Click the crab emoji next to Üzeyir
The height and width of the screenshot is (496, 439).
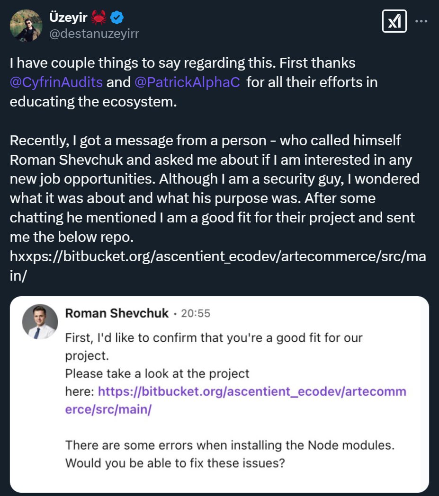click(x=99, y=18)
